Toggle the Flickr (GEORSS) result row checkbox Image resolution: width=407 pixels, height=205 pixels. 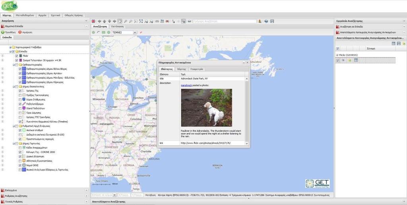click(x=338, y=60)
